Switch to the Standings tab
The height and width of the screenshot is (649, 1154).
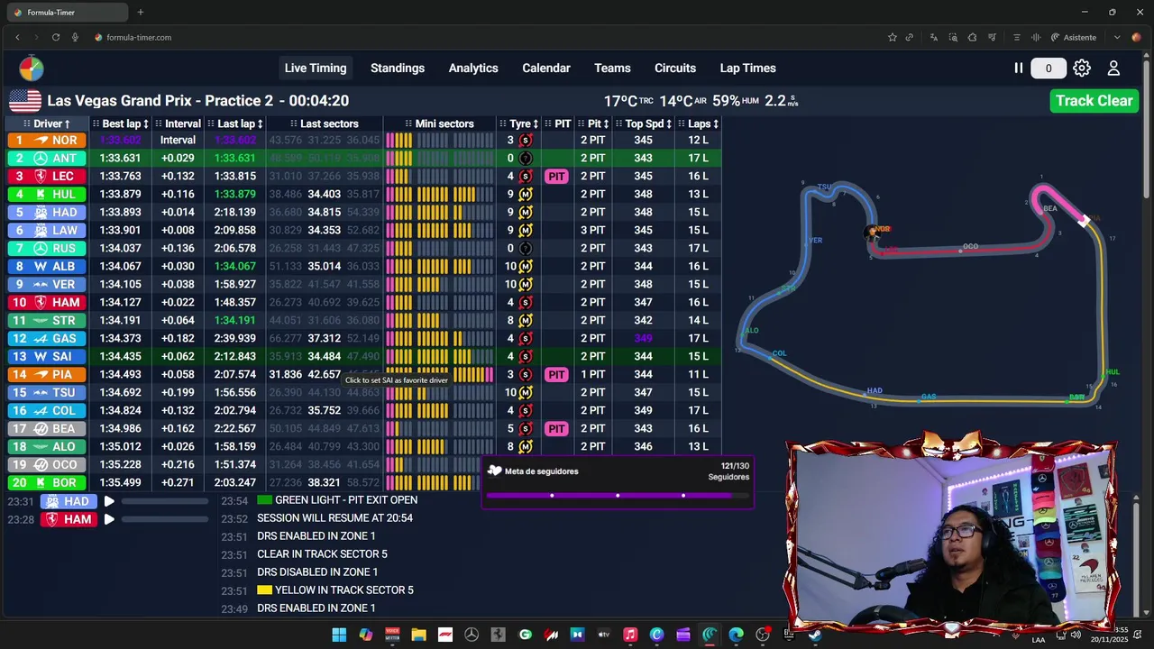[398, 69]
